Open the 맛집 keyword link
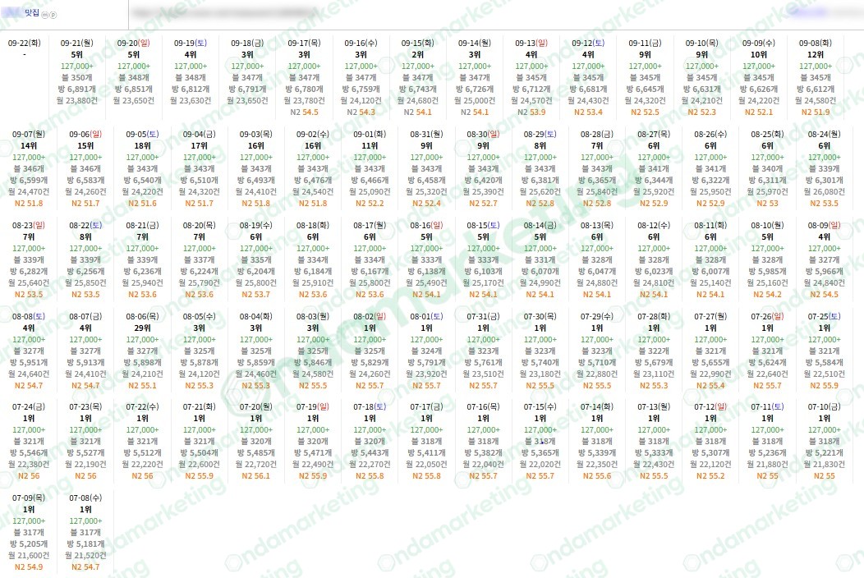This screenshot has width=864, height=578. tap(32, 12)
